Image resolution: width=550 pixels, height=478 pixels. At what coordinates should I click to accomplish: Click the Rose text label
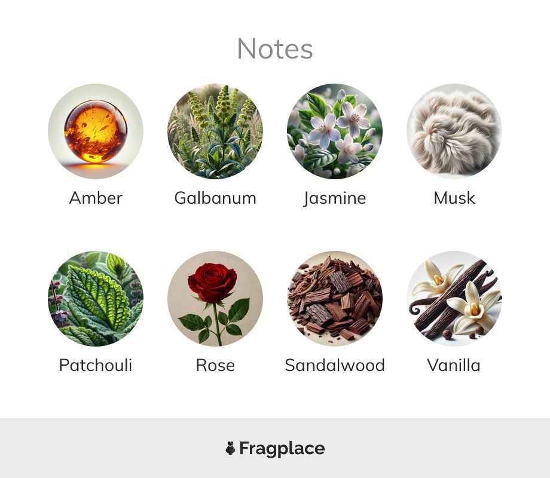[x=215, y=366]
